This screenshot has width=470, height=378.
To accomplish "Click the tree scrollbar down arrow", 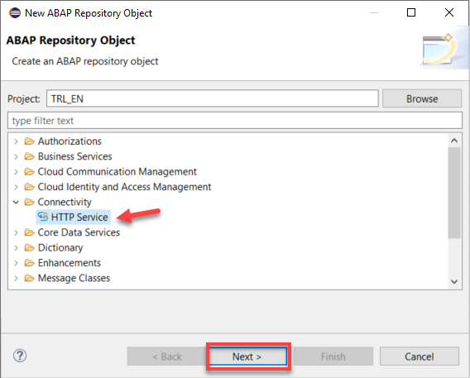I will 454,282.
